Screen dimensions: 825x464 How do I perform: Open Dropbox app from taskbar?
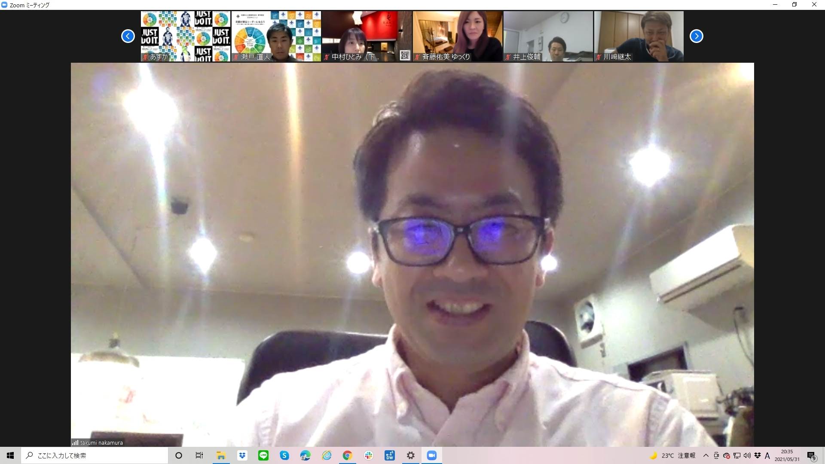point(242,455)
